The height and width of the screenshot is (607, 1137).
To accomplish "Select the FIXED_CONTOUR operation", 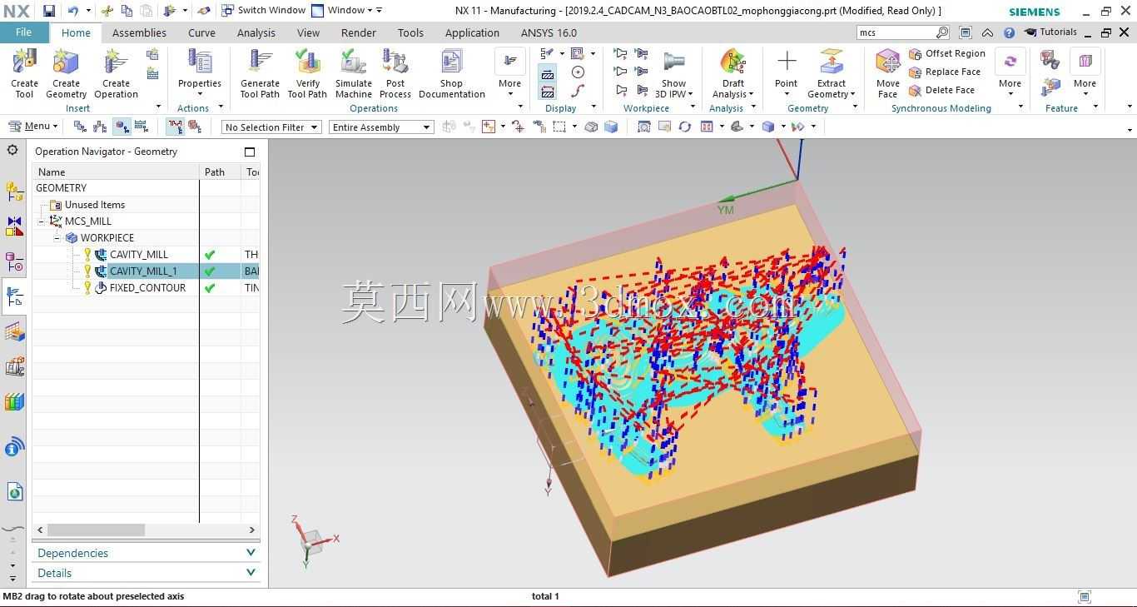I will tap(147, 288).
